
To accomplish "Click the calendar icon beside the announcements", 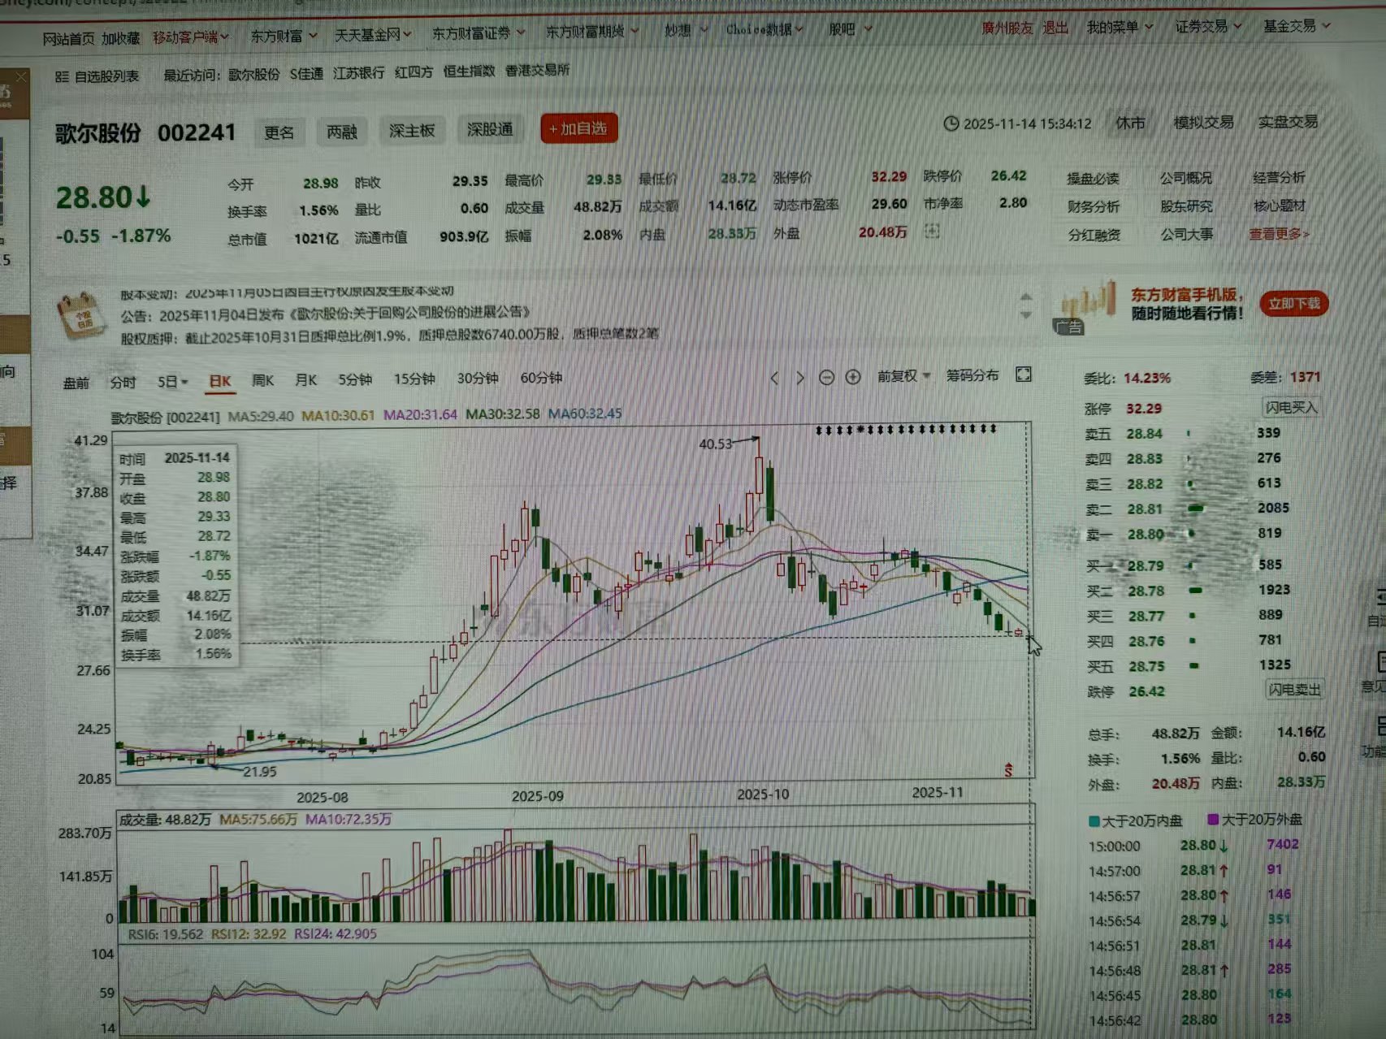I will point(81,317).
